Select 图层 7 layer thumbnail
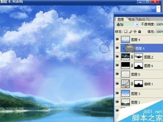The height and width of the screenshot is (122, 163). click(x=126, y=57)
